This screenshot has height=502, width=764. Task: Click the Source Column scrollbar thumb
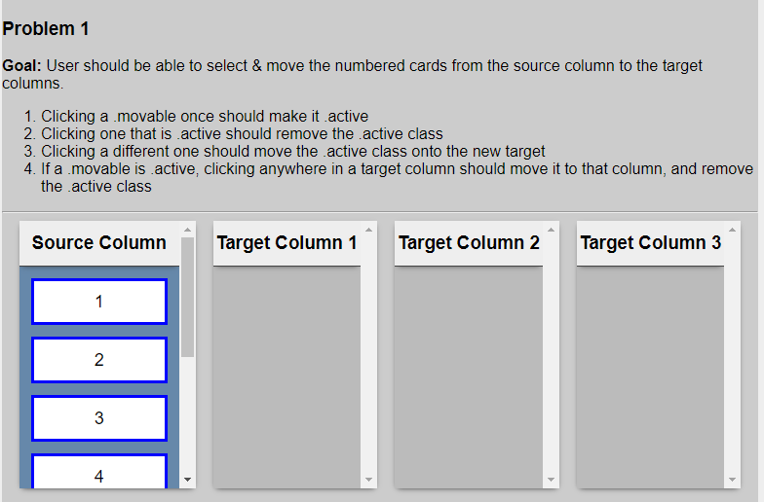[x=187, y=298]
